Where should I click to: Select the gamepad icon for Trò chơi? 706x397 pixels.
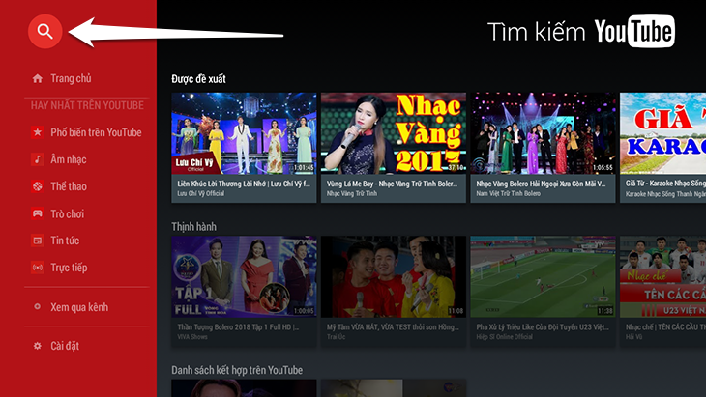point(37,213)
